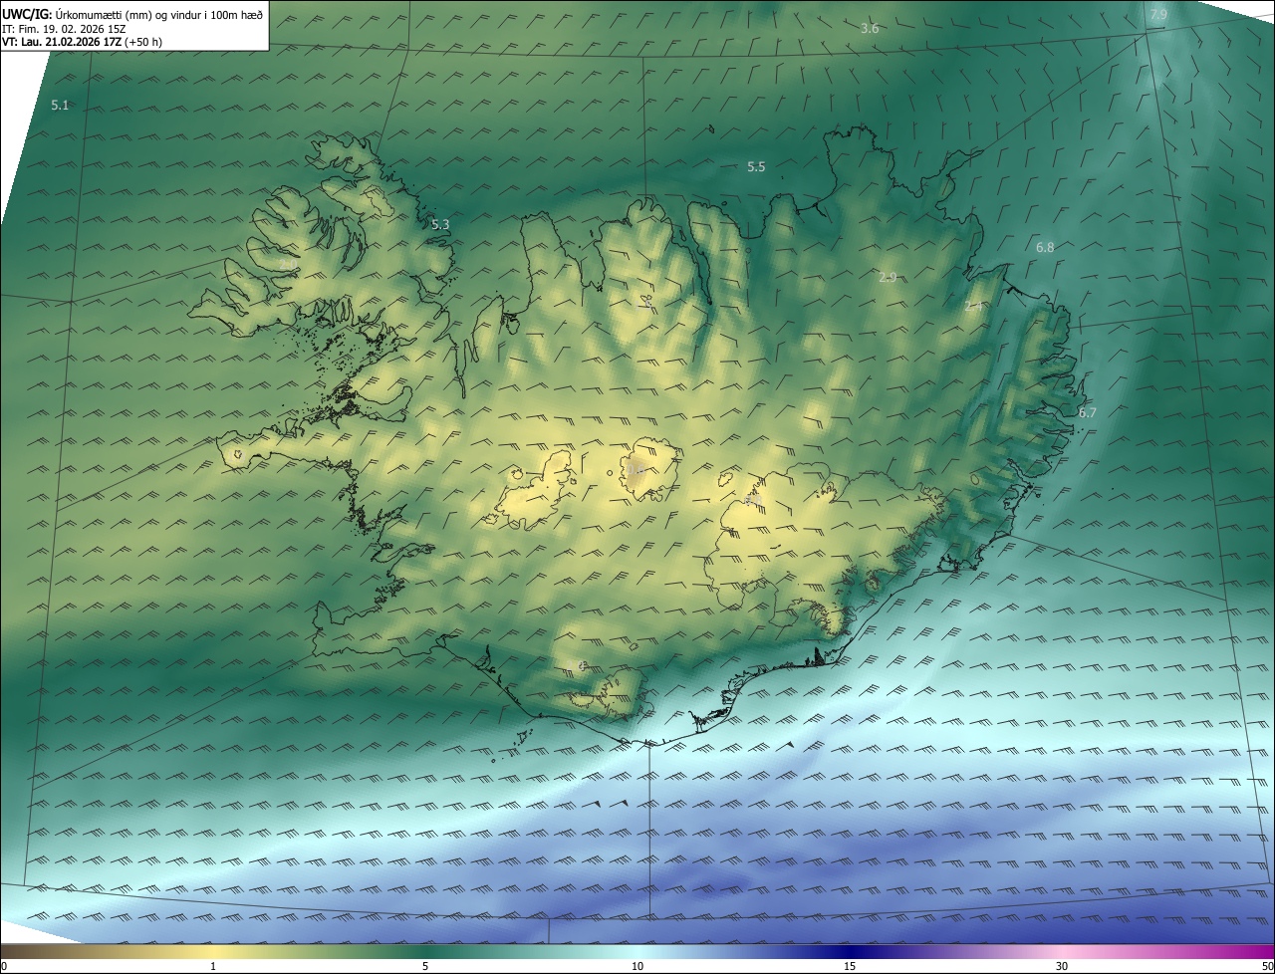Click the 6.7 precipitation value label
Viewport: 1275px width, 974px height.
pyautogui.click(x=1087, y=412)
